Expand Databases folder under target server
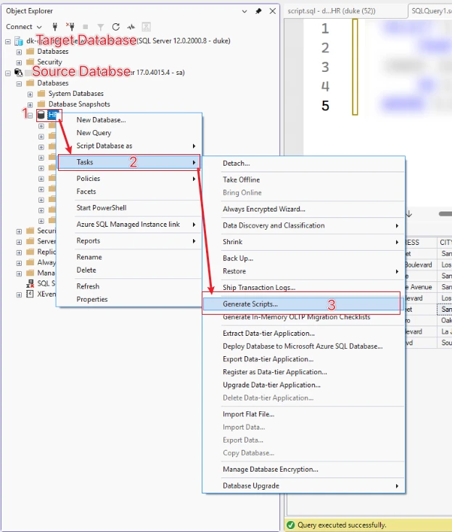 (19, 52)
